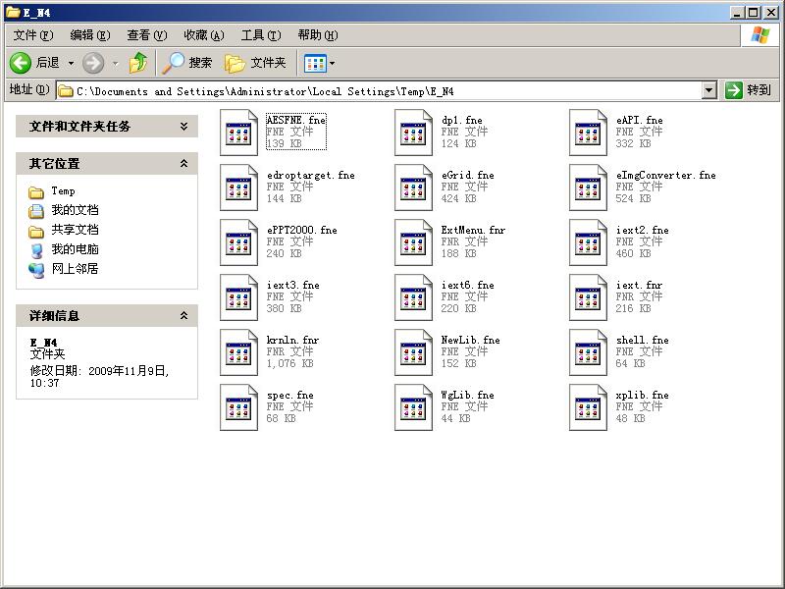Click the eGrid.fne file name
This screenshot has height=589, width=785.
[468, 175]
